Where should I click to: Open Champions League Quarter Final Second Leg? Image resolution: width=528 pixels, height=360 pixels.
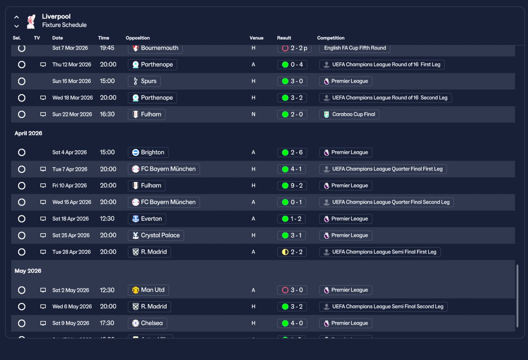point(387,202)
